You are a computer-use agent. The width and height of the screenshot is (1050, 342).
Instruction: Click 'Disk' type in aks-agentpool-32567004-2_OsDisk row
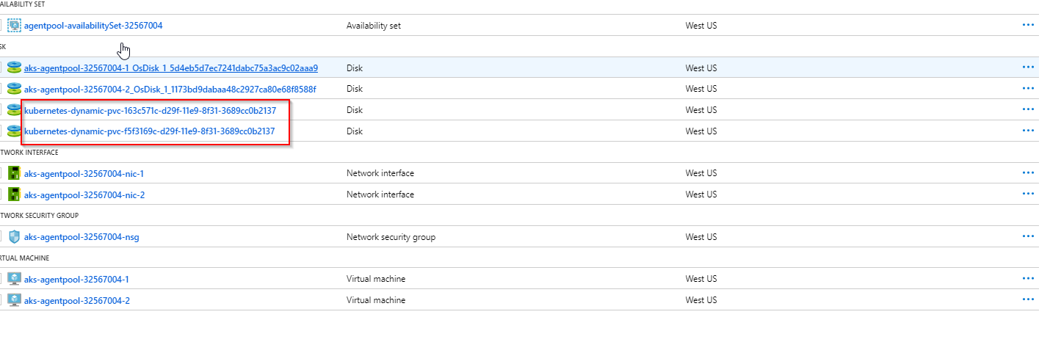(355, 89)
